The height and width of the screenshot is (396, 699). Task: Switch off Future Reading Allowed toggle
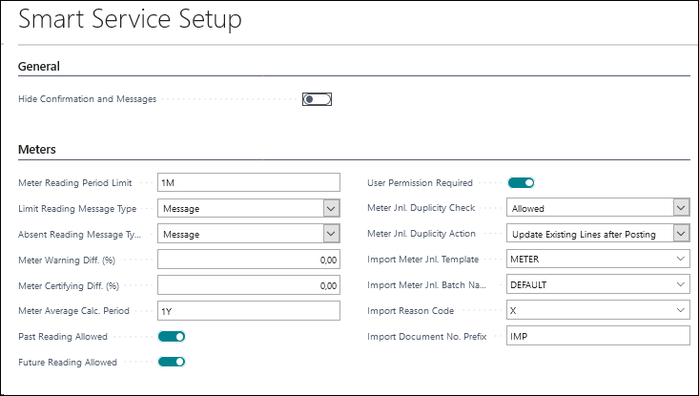point(172,362)
